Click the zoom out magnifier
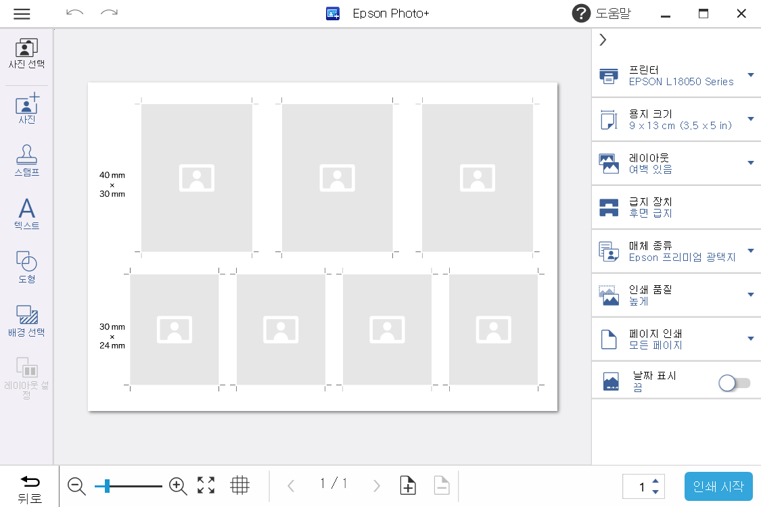 click(x=76, y=485)
